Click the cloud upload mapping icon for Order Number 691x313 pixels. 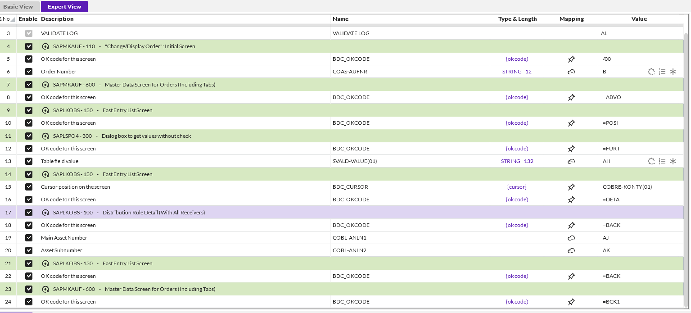click(x=571, y=72)
